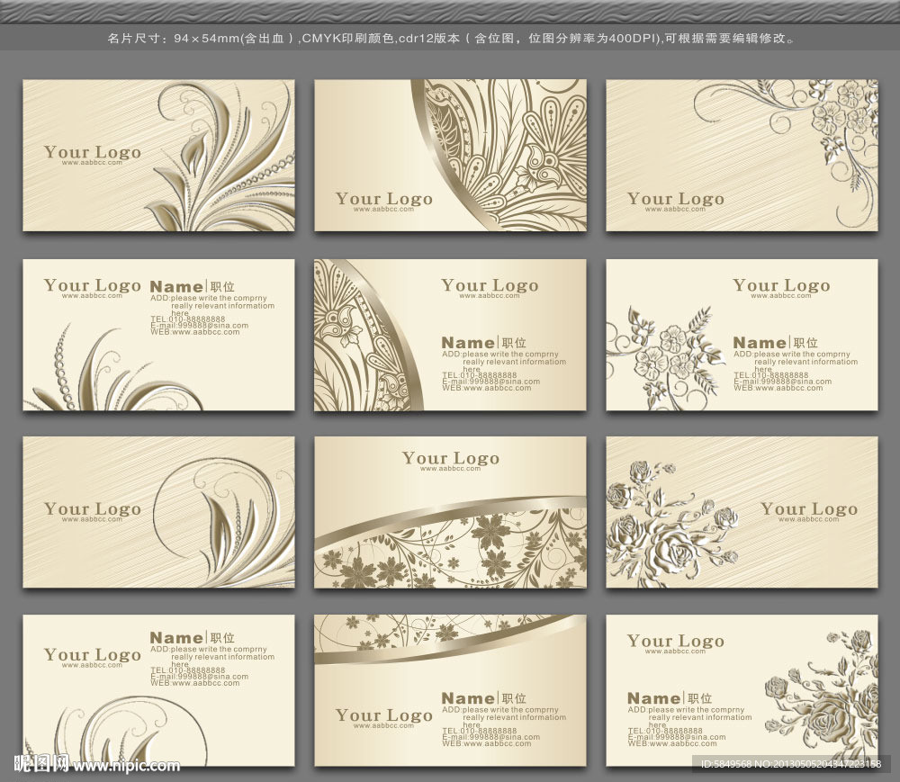This screenshot has width=900, height=782.
Task: Click 'Name' on the card with roses at right
Action: (653, 698)
